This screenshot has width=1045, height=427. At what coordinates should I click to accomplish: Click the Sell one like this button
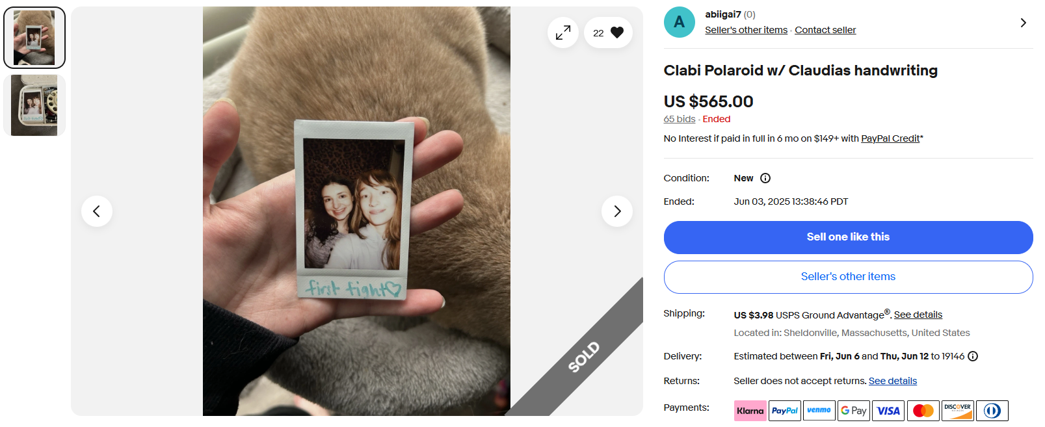click(x=848, y=237)
